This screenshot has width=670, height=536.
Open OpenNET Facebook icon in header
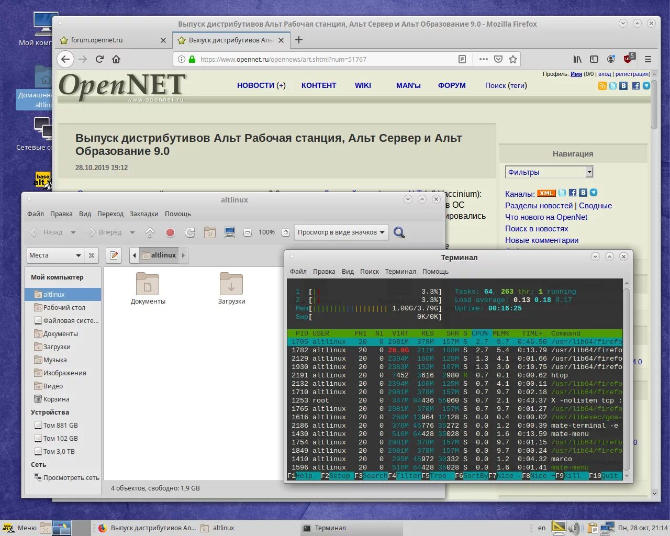[x=636, y=86]
